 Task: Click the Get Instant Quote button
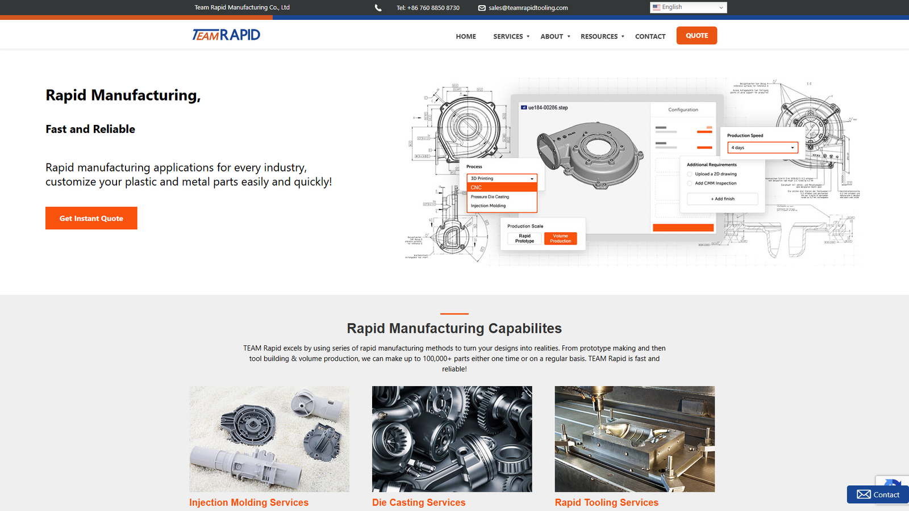(91, 218)
